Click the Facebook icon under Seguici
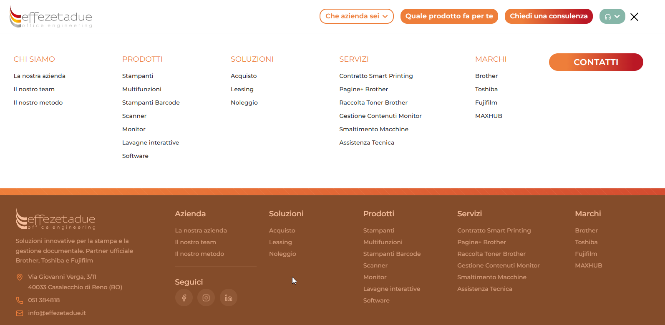Image resolution: width=665 pixels, height=325 pixels. pyautogui.click(x=184, y=298)
